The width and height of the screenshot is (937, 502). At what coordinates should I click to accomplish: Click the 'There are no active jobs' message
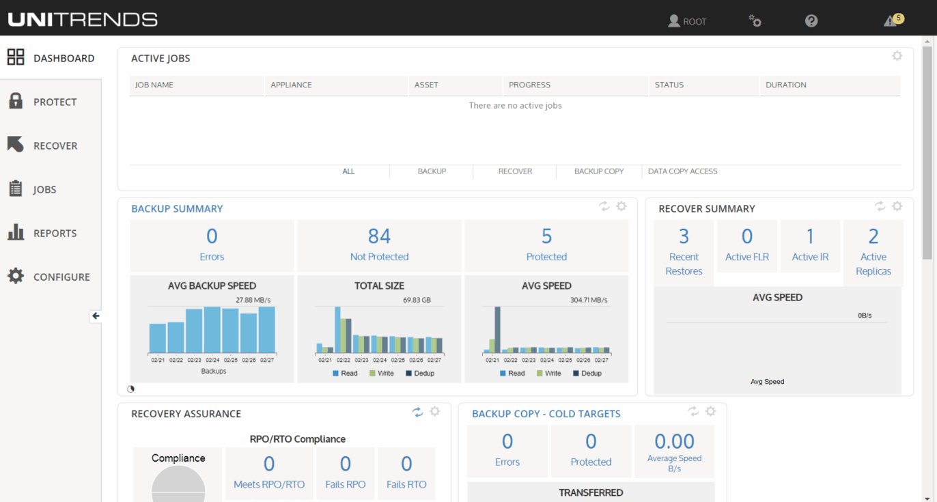click(516, 106)
